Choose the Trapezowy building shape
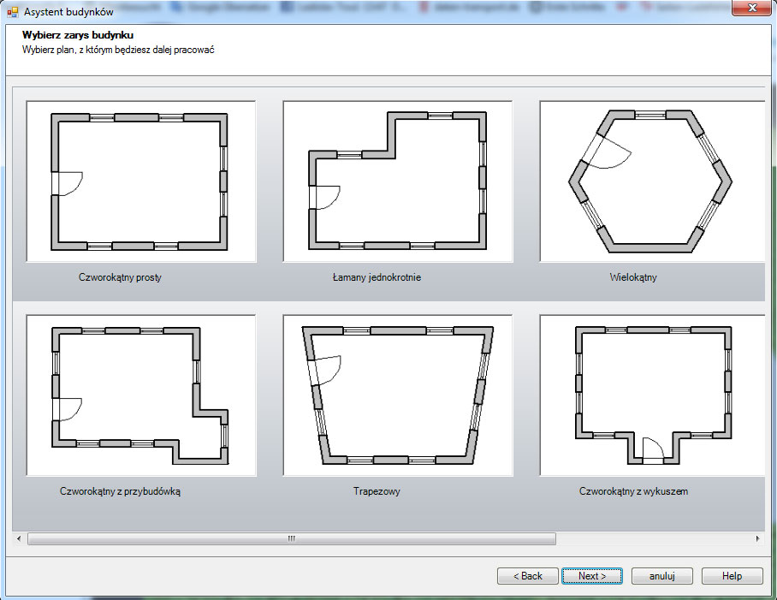This screenshot has height=600, width=777. click(x=397, y=395)
